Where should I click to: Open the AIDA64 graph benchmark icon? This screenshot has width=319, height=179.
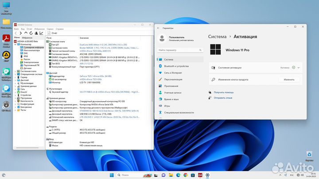pyautogui.click(x=41, y=33)
